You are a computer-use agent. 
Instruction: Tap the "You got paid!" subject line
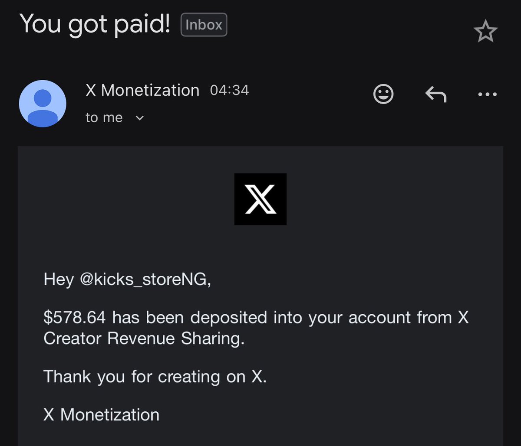[95, 23]
